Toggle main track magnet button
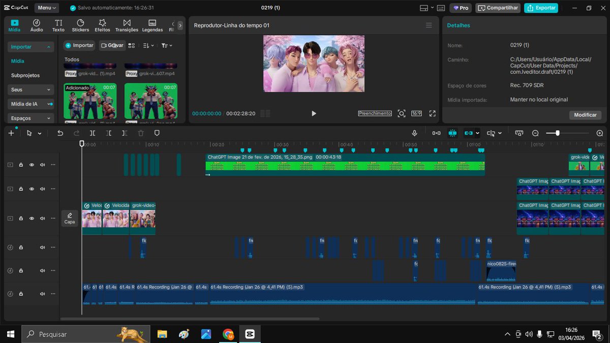The height and width of the screenshot is (343, 610). [x=436, y=133]
